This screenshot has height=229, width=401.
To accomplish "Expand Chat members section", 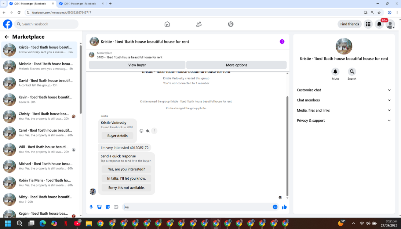I will (344, 100).
